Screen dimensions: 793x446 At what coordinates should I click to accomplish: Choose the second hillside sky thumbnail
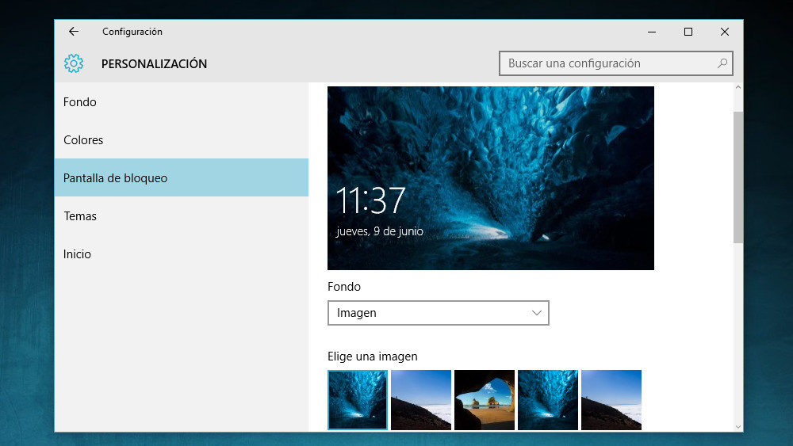click(x=421, y=400)
